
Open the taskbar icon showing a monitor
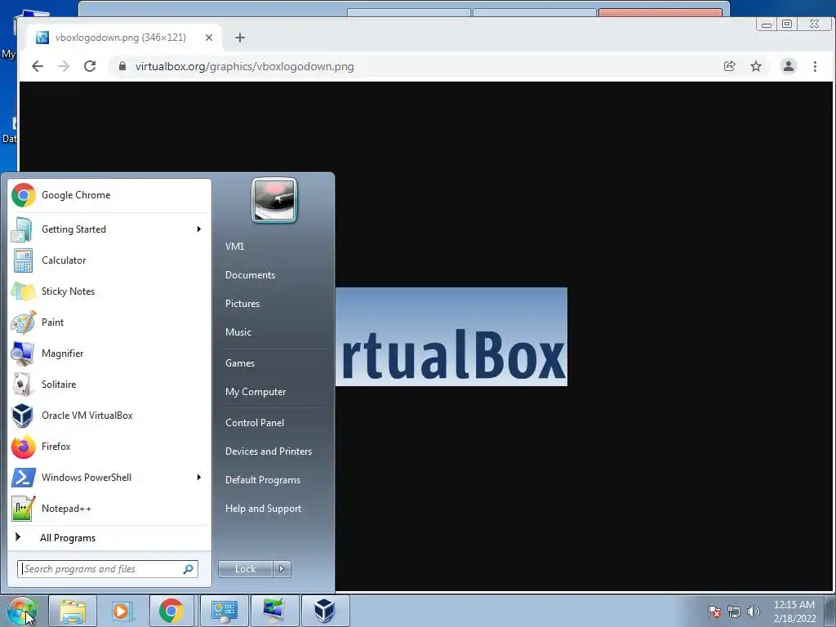[x=274, y=611]
